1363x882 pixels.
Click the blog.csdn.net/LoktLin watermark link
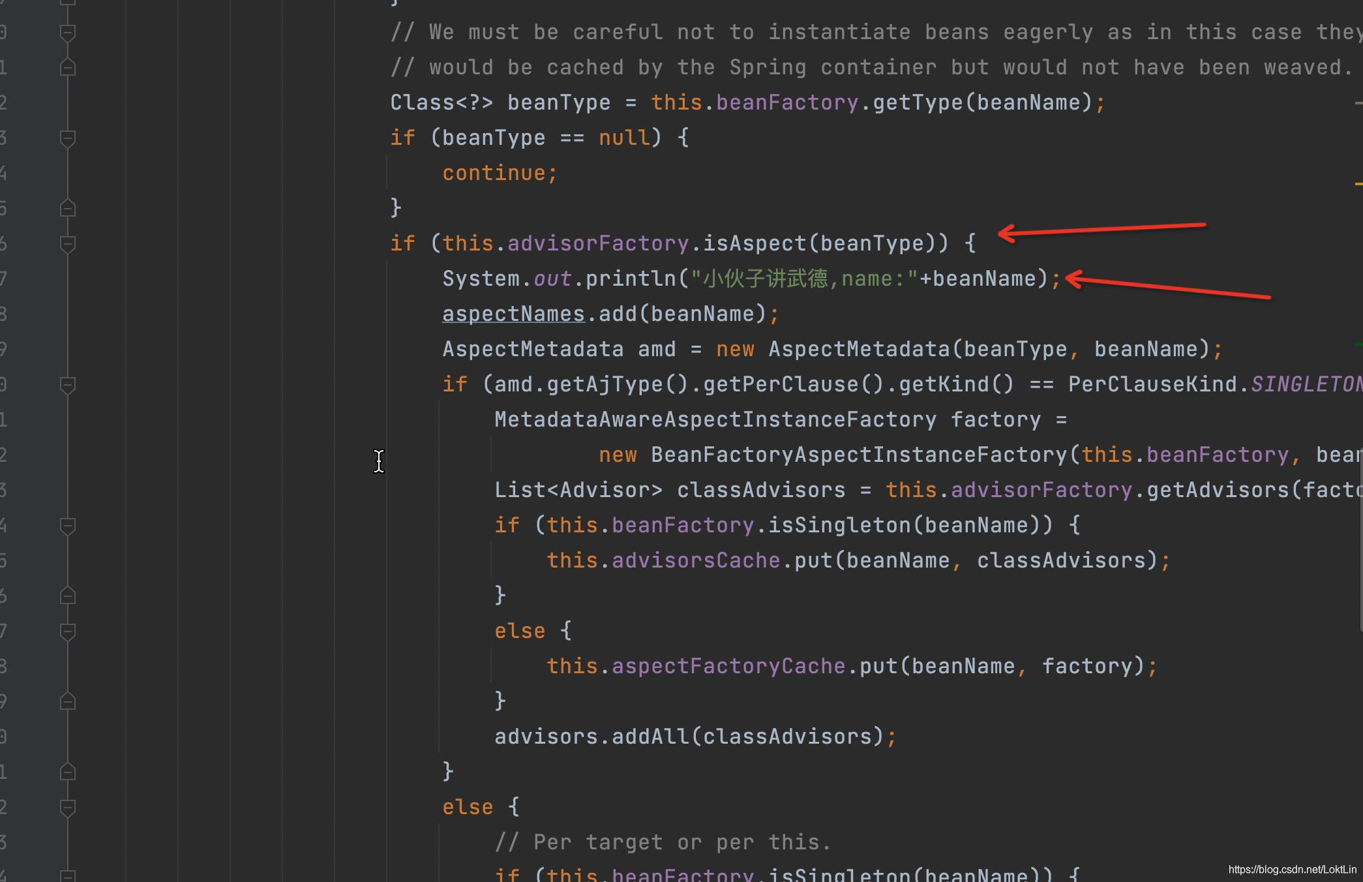pyautogui.click(x=1292, y=869)
